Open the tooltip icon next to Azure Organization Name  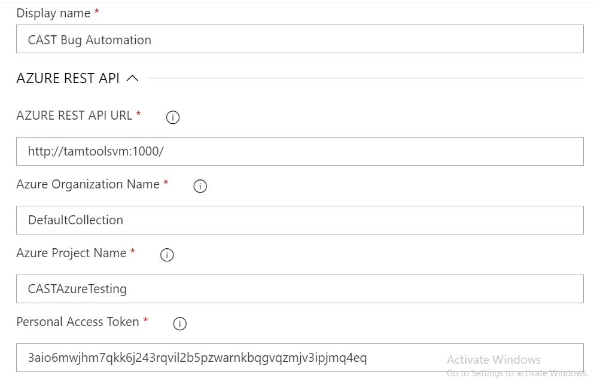point(200,186)
